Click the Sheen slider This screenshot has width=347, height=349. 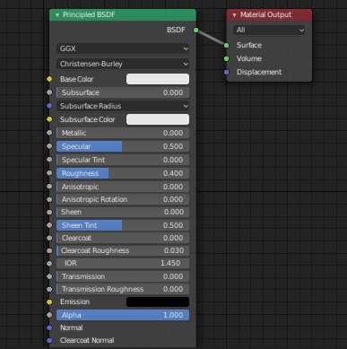pos(123,212)
